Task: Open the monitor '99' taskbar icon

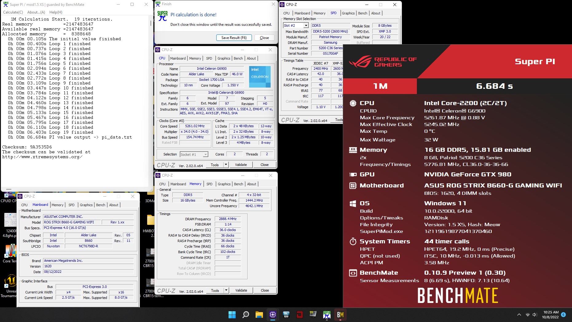Action: (x=313, y=315)
